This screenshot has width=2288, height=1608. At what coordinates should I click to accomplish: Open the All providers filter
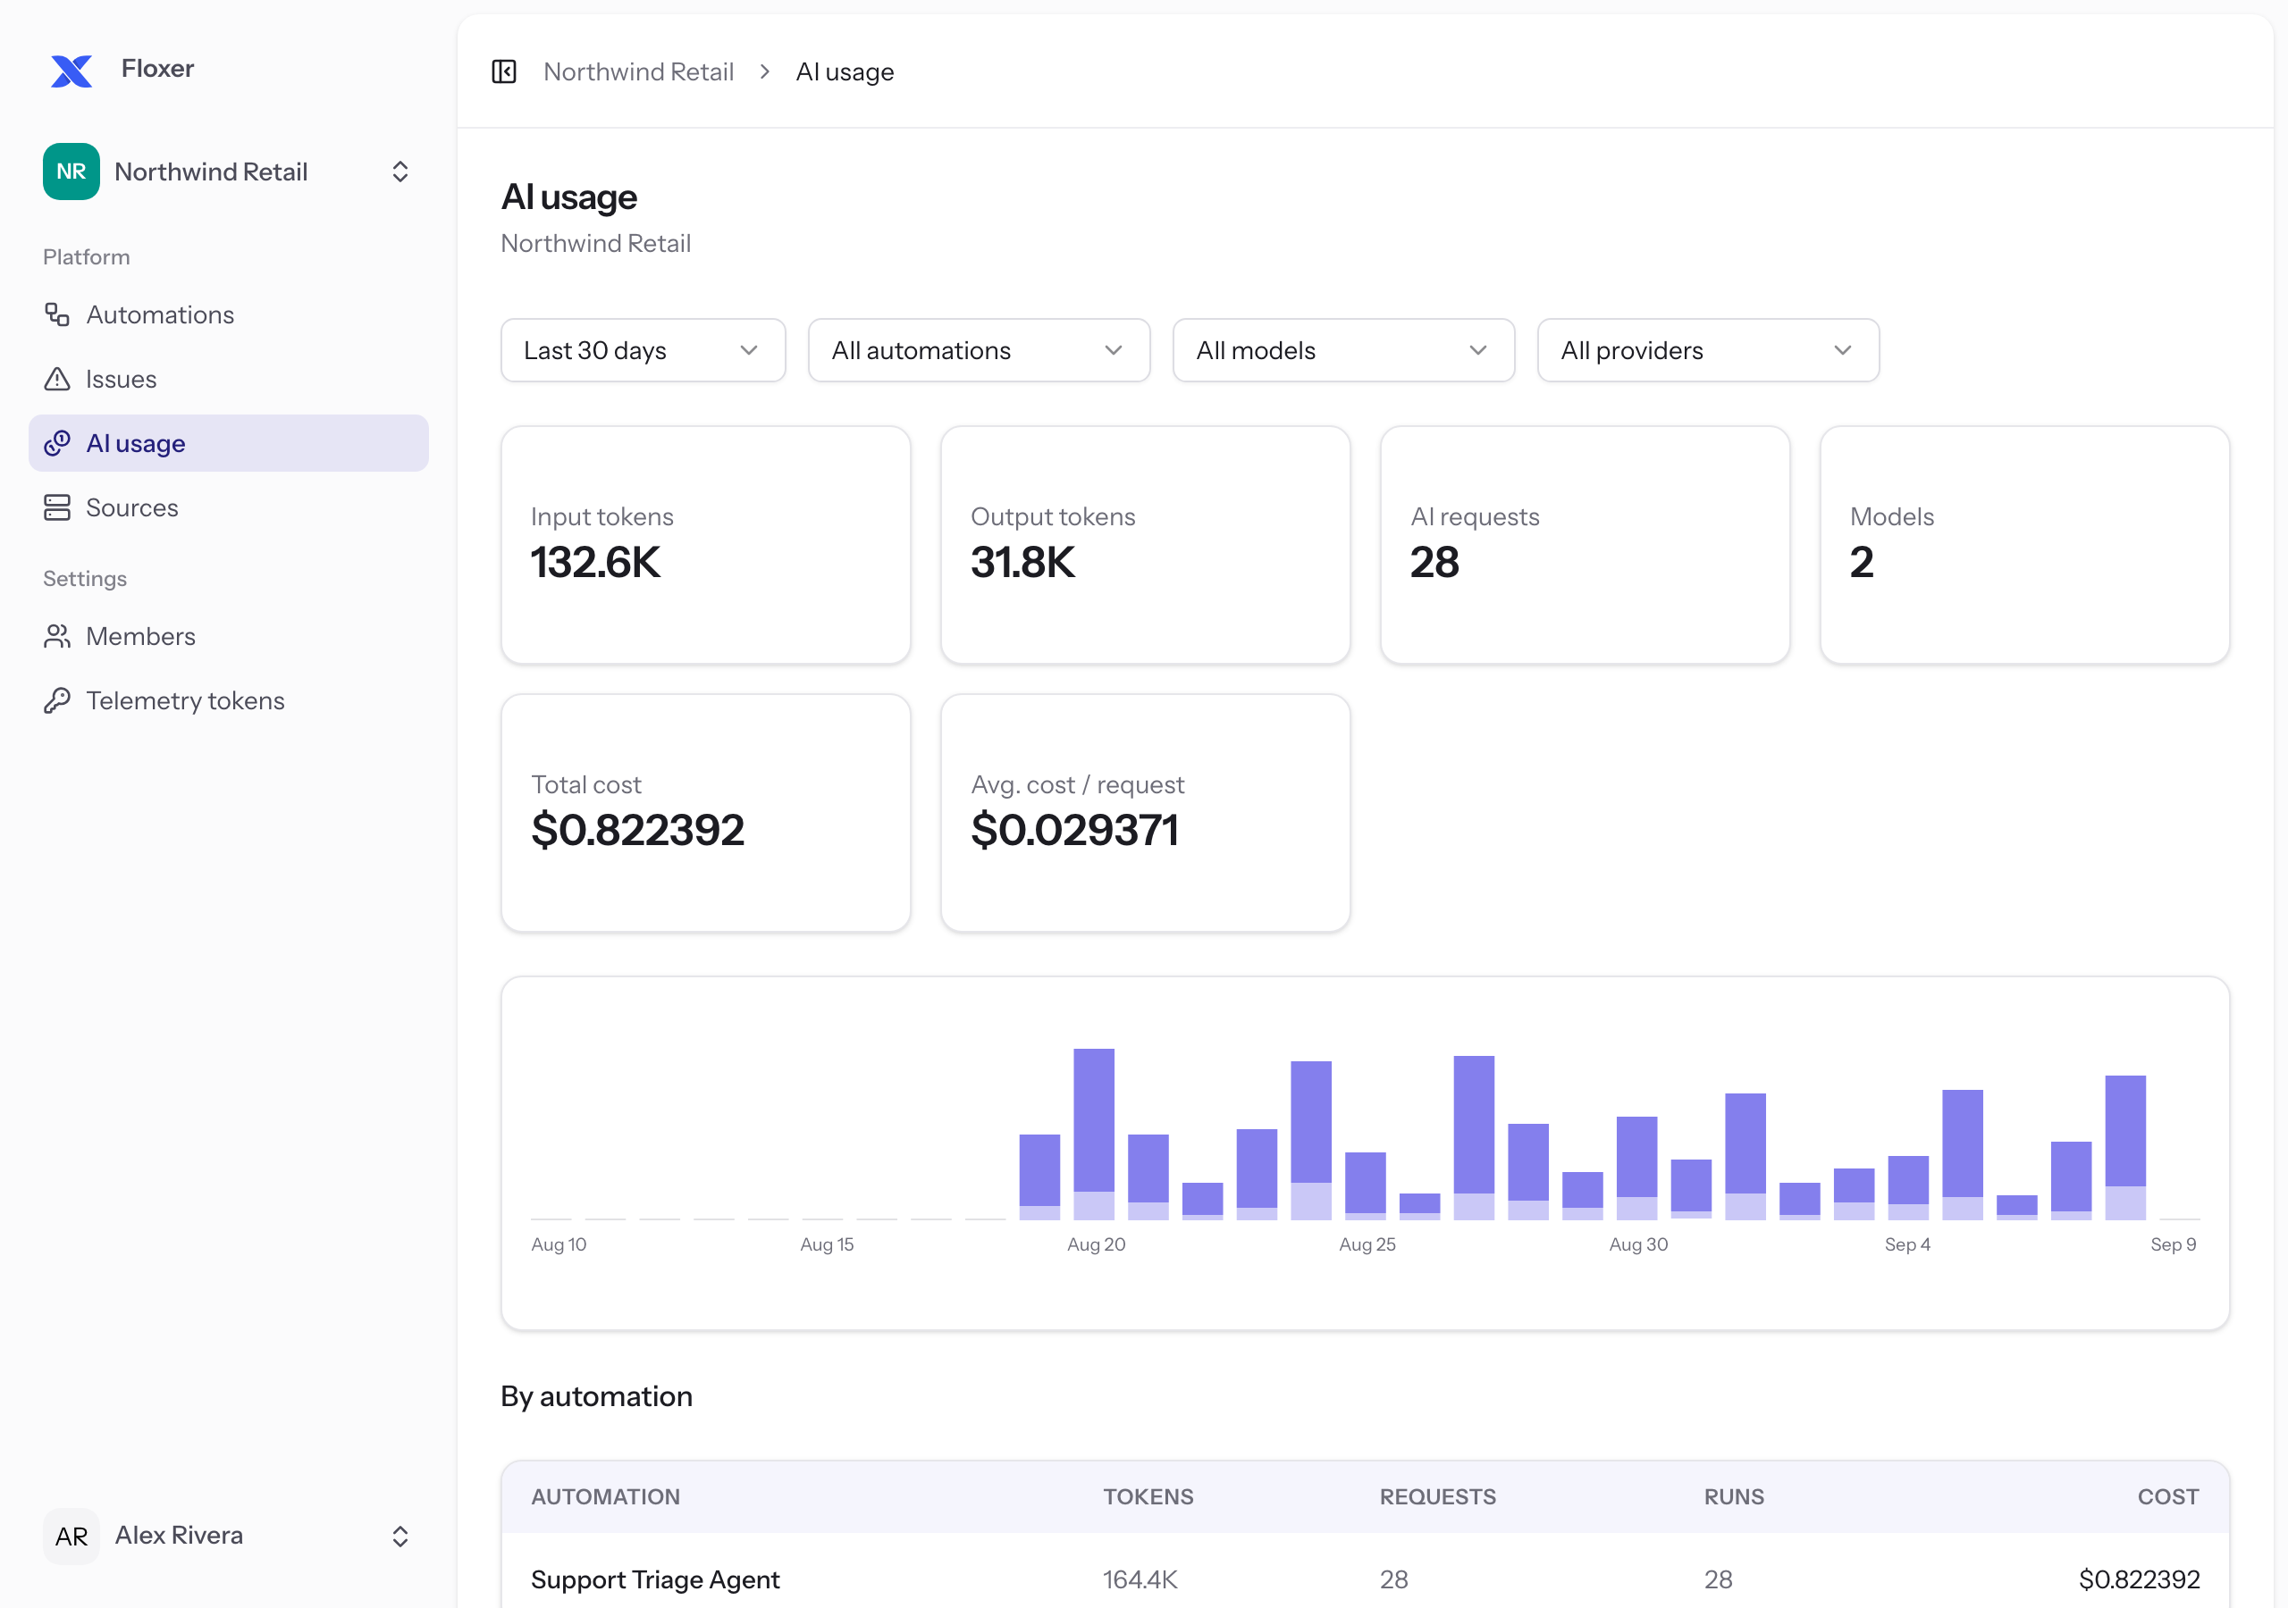[1708, 351]
